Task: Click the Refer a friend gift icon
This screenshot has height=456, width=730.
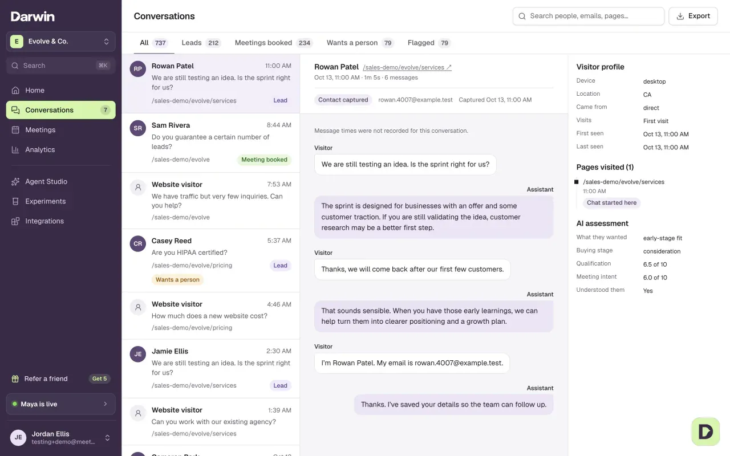Action: (15, 378)
